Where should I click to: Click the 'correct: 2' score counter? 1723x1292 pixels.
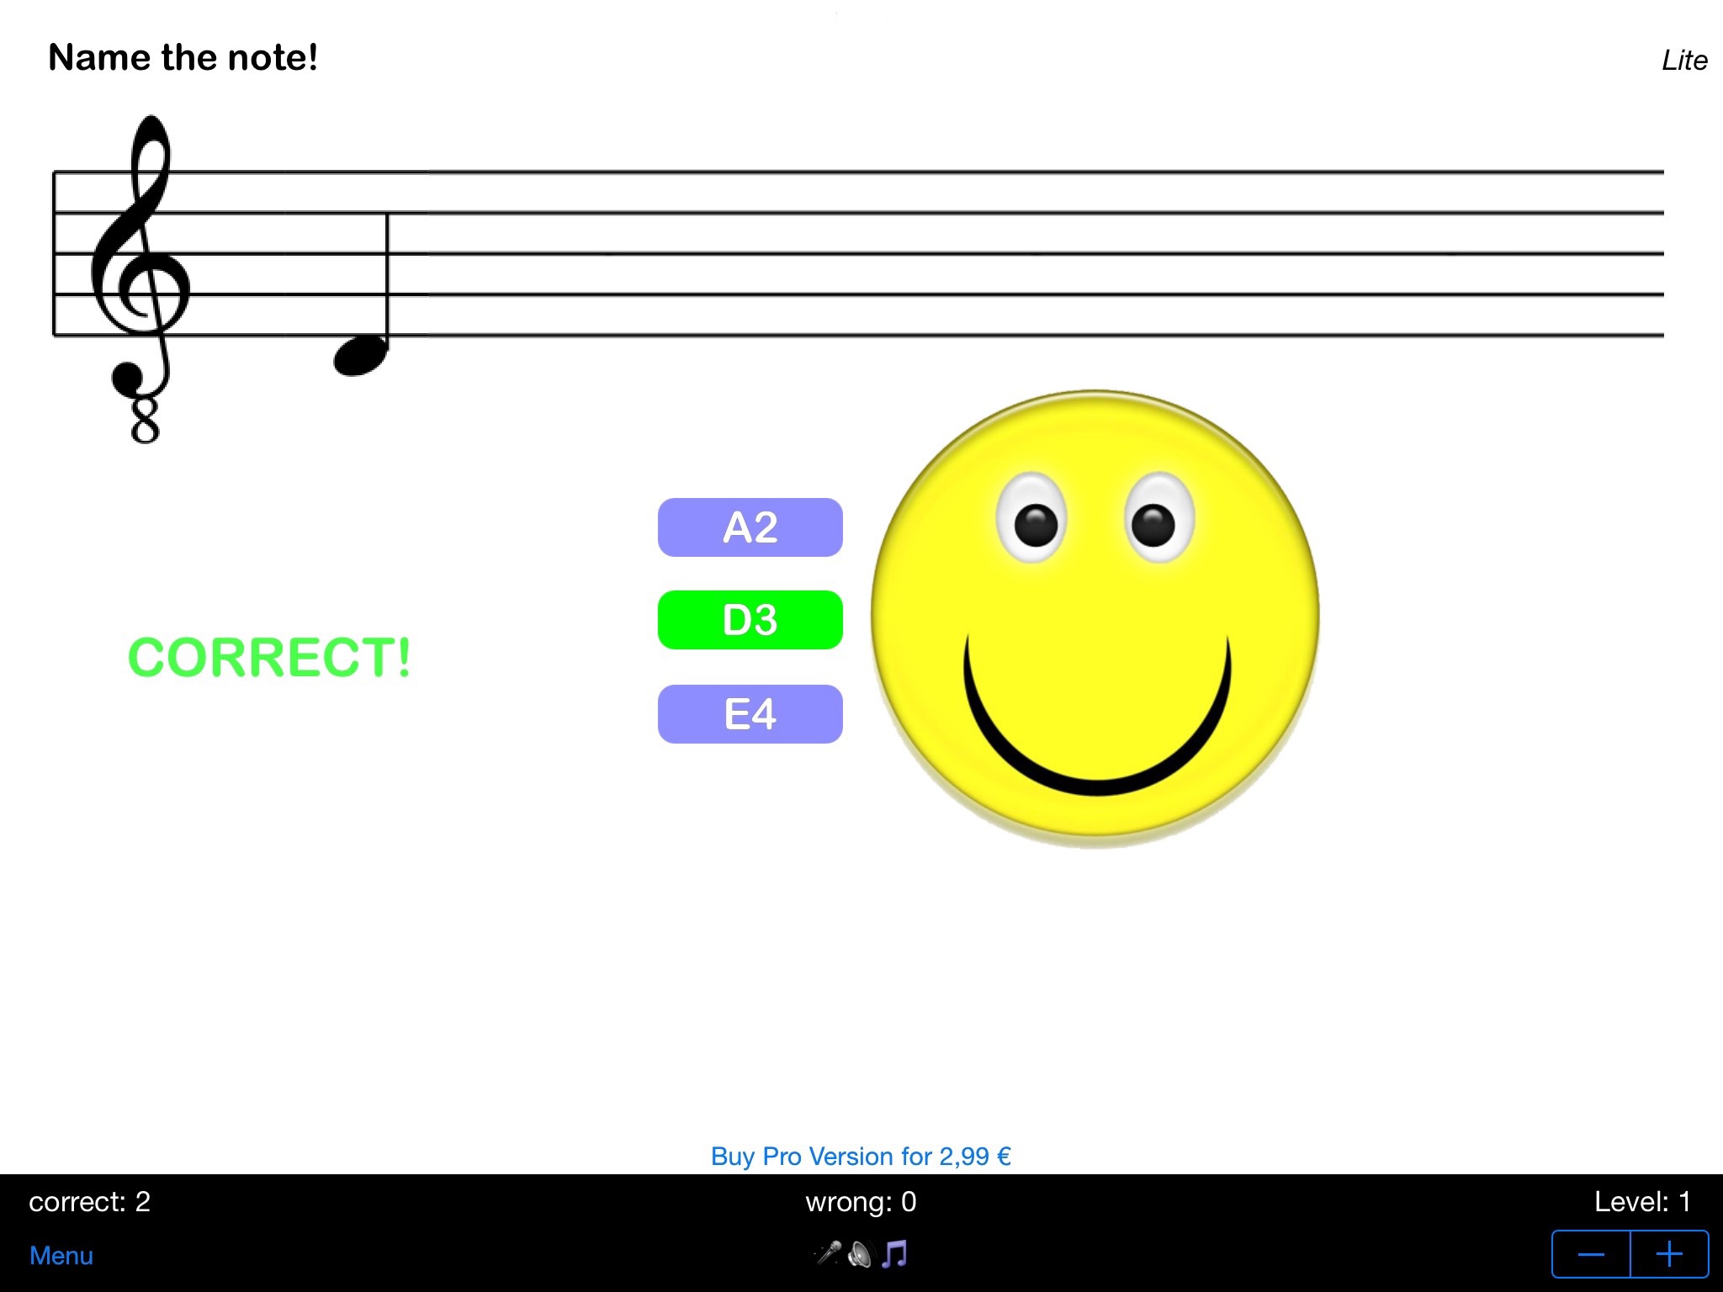(89, 1201)
